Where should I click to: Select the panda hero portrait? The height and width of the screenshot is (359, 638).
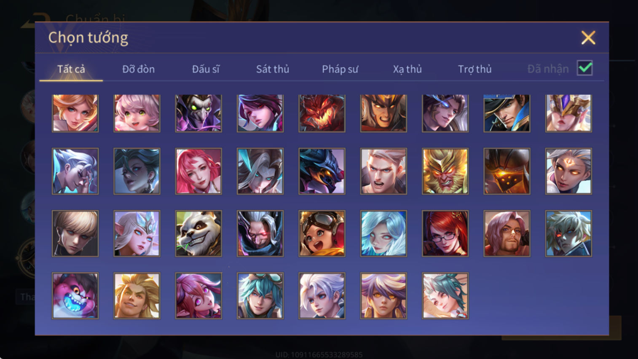[x=198, y=233]
